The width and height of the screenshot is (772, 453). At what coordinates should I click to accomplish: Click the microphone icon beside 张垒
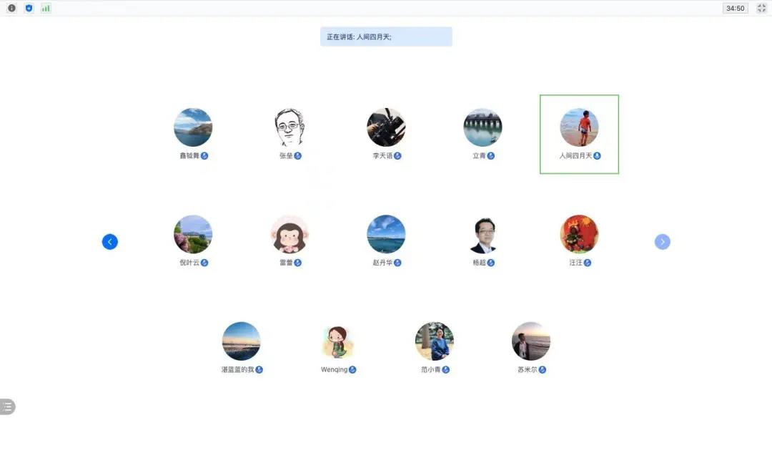click(298, 156)
